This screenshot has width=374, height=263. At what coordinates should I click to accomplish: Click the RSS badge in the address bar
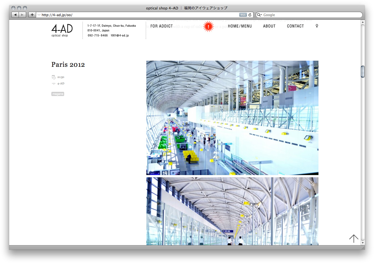pyautogui.click(x=243, y=15)
